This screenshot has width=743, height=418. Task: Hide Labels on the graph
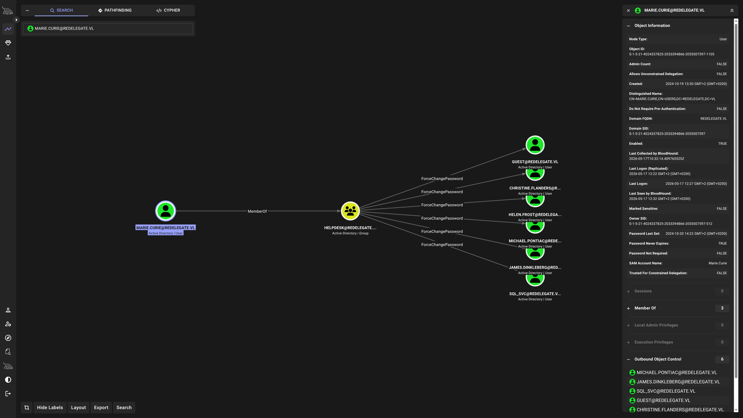click(50, 408)
